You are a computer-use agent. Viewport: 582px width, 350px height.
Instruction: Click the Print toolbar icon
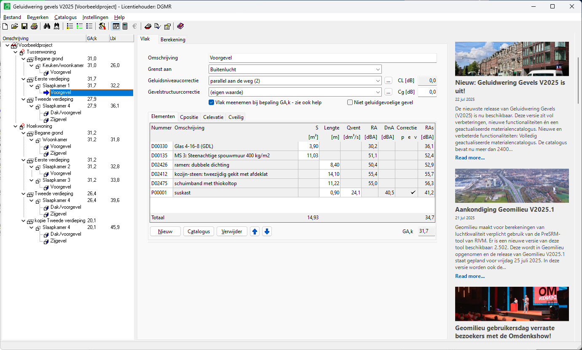tap(34, 26)
